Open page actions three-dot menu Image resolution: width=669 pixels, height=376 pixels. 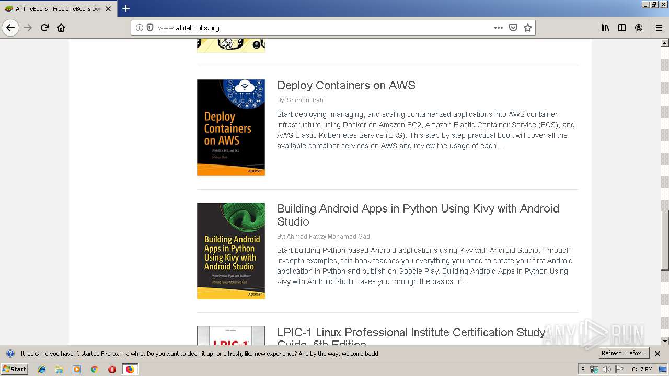(x=499, y=28)
